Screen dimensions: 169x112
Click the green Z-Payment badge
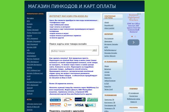(x=92, y=99)
